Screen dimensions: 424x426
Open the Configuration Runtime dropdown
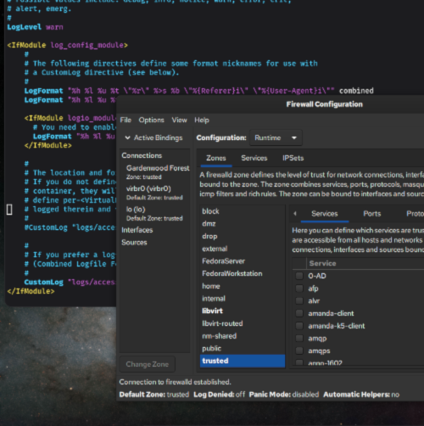coord(276,137)
